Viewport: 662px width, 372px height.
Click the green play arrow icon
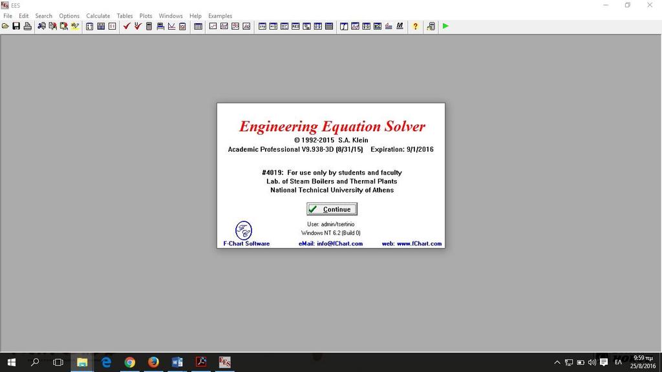(445, 26)
